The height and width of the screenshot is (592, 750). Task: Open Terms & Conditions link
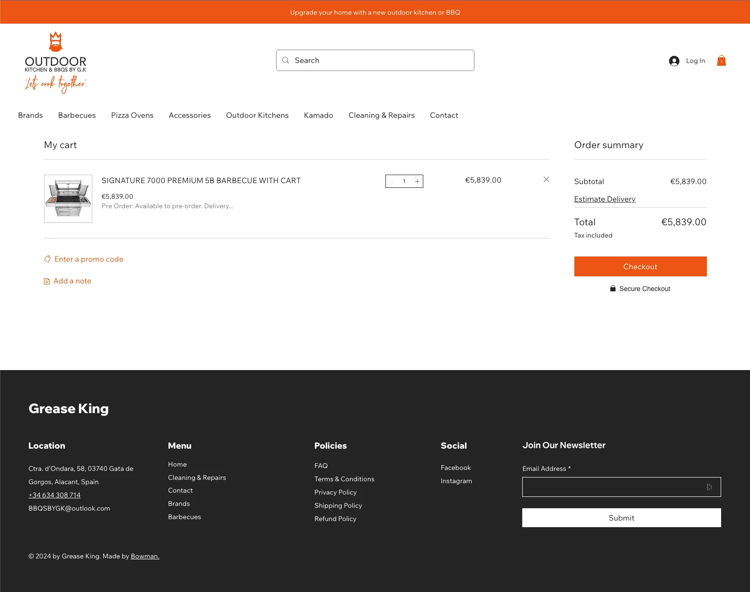click(344, 479)
